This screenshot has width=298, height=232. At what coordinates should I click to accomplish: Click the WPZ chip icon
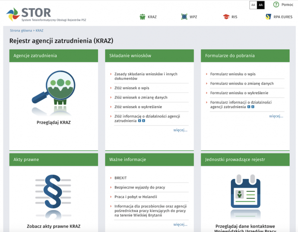(184, 17)
